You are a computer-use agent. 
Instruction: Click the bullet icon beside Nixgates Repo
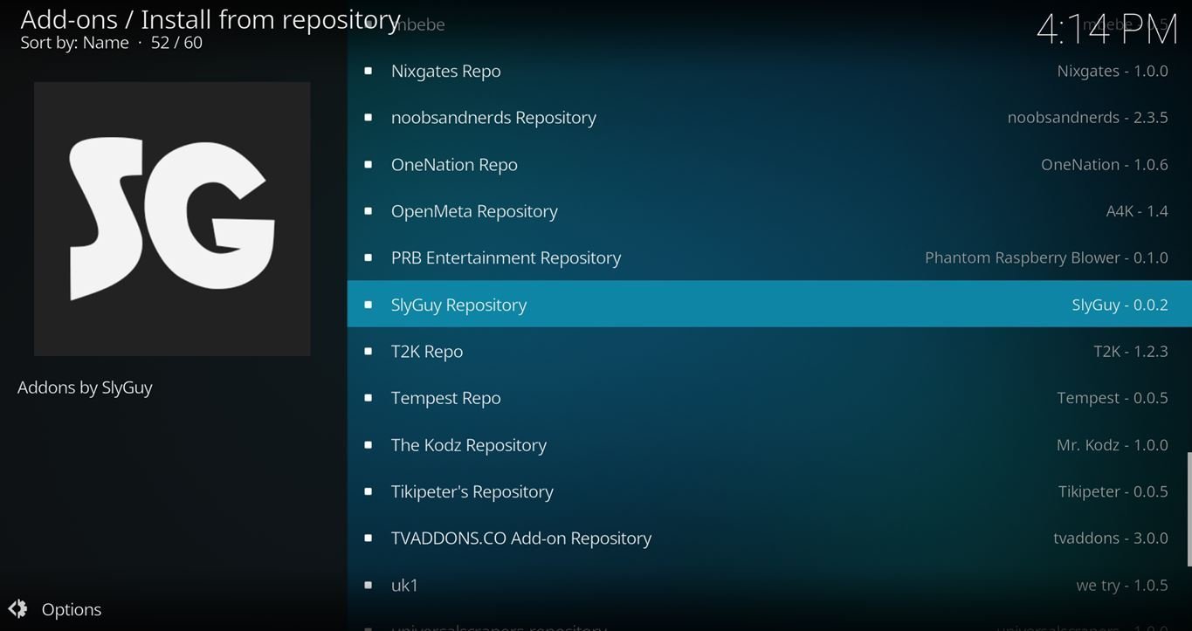368,72
